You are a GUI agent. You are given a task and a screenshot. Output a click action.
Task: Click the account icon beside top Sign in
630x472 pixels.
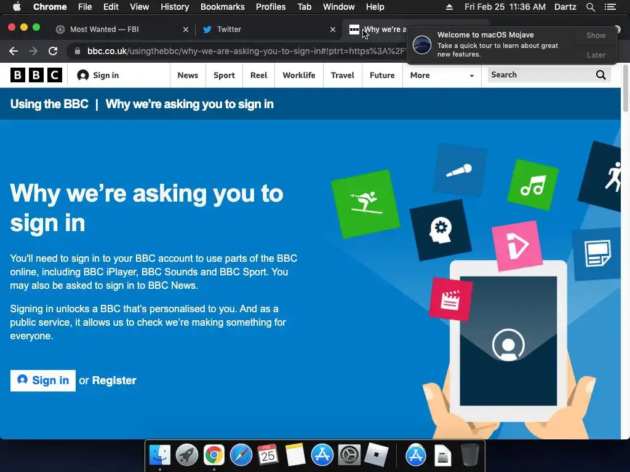pyautogui.click(x=83, y=75)
